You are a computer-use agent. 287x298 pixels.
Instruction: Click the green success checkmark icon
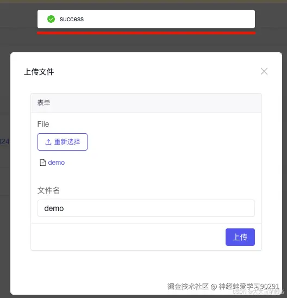(51, 19)
